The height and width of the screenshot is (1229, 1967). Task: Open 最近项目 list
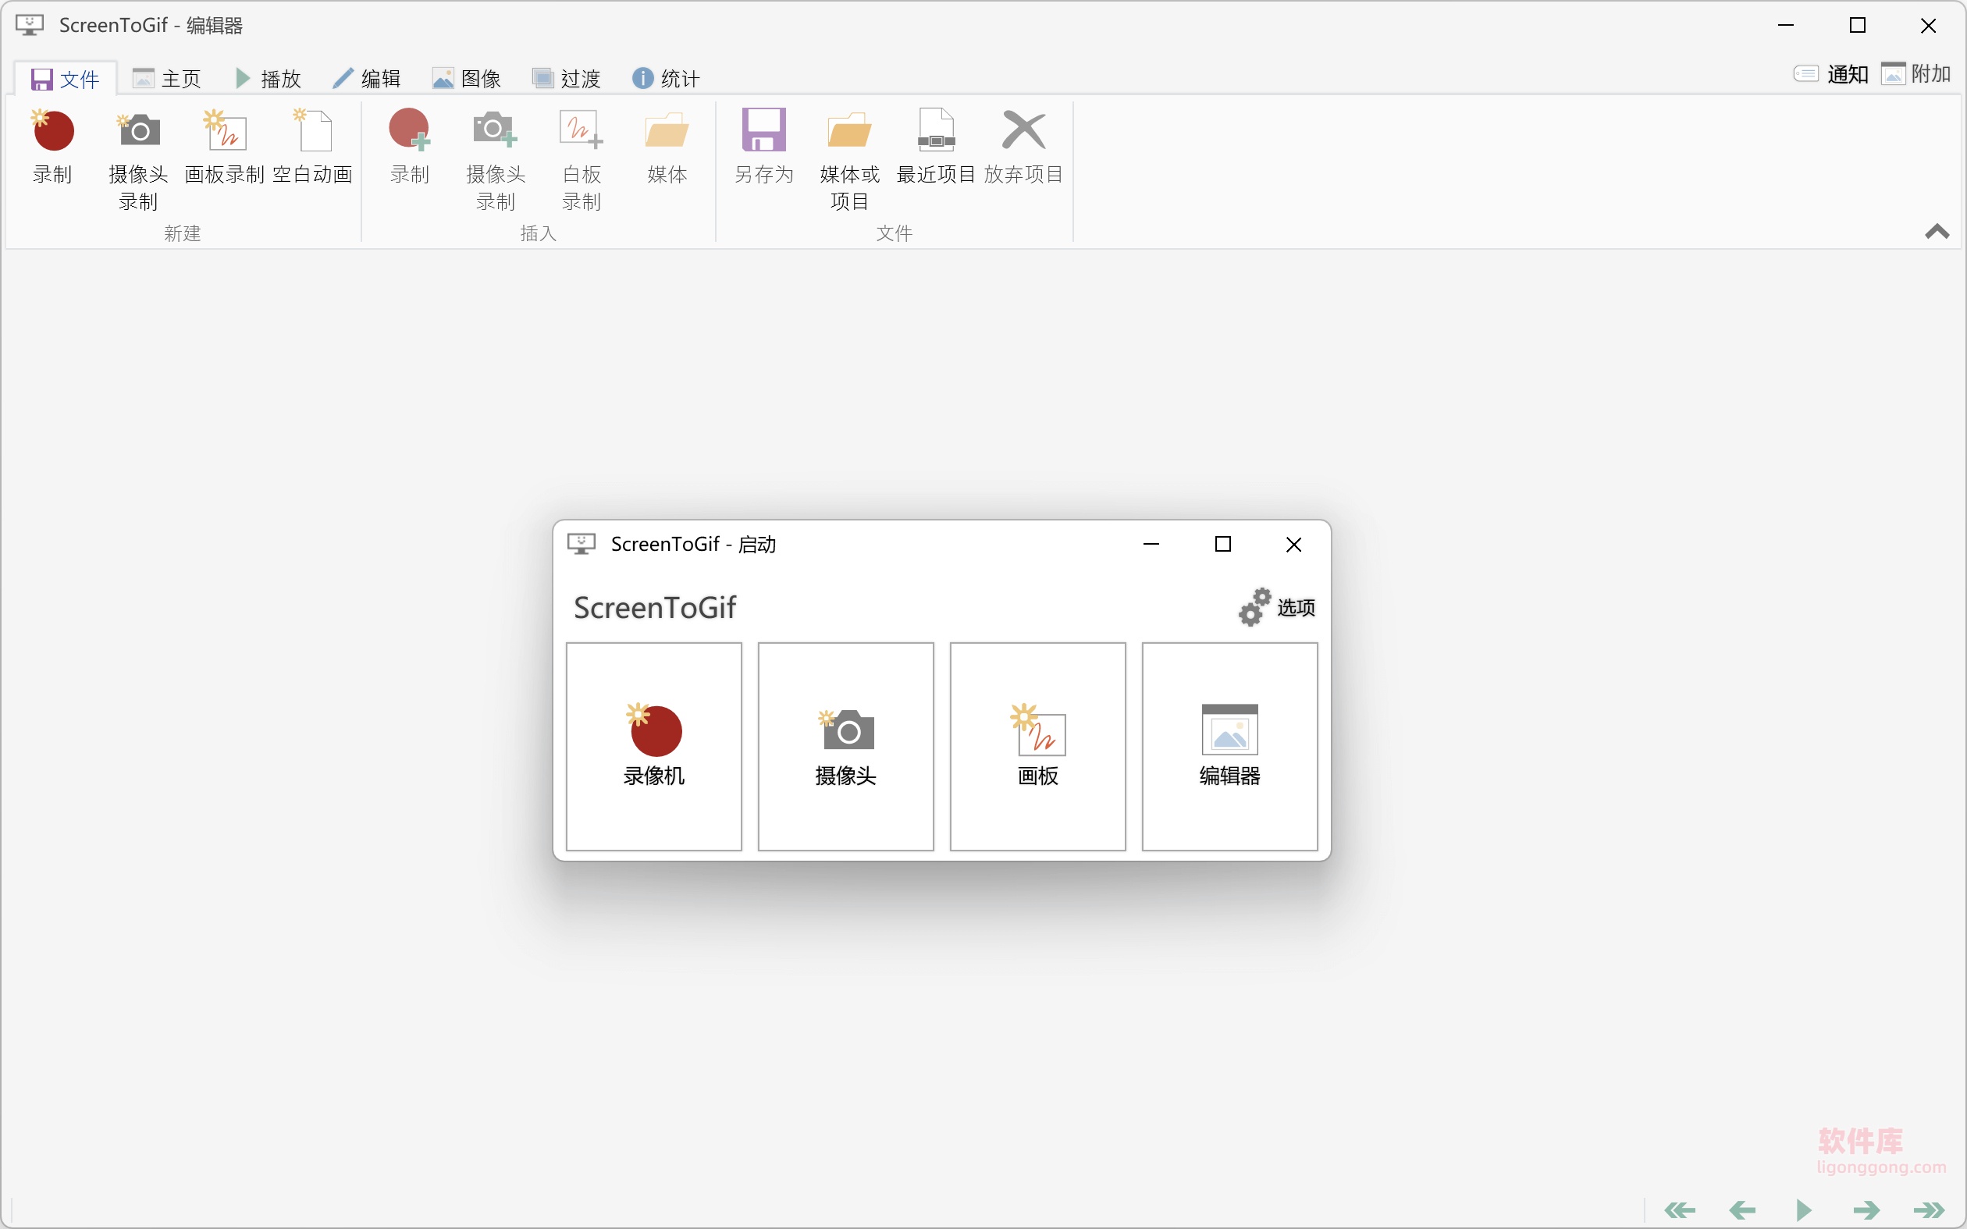(936, 131)
